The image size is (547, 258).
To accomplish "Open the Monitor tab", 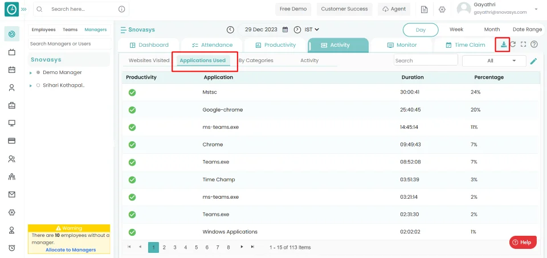I will (402, 45).
